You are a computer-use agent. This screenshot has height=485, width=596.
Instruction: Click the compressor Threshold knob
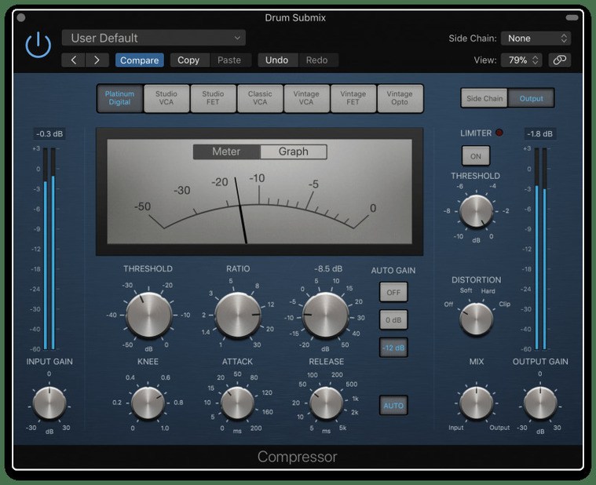click(x=148, y=315)
